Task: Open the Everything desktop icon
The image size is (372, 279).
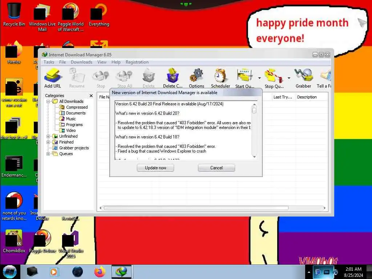Action: pyautogui.click(x=99, y=14)
